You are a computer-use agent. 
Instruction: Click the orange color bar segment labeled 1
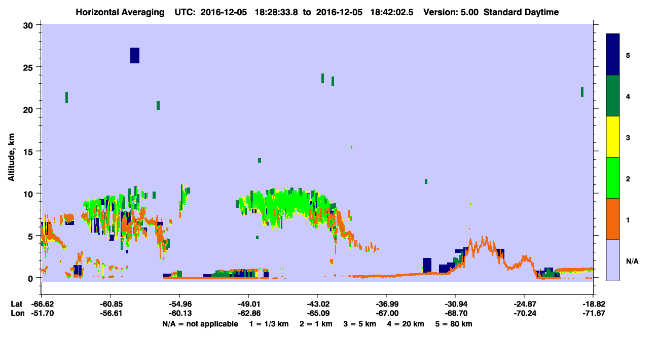613,219
